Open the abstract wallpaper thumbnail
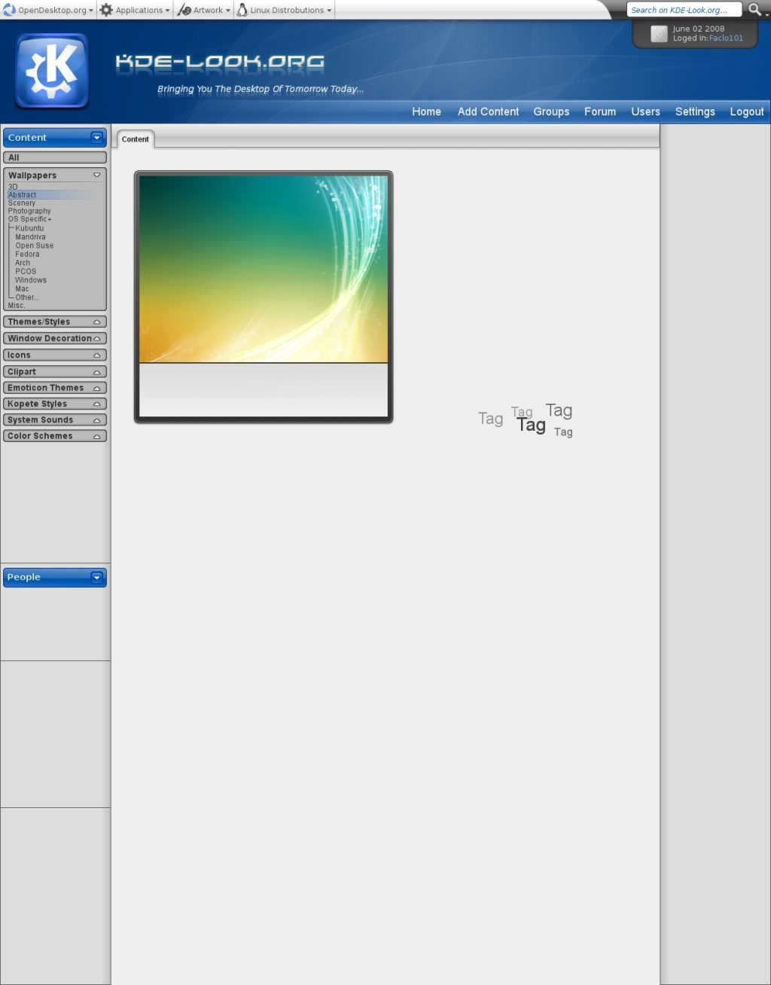This screenshot has width=771, height=985. coord(264,269)
